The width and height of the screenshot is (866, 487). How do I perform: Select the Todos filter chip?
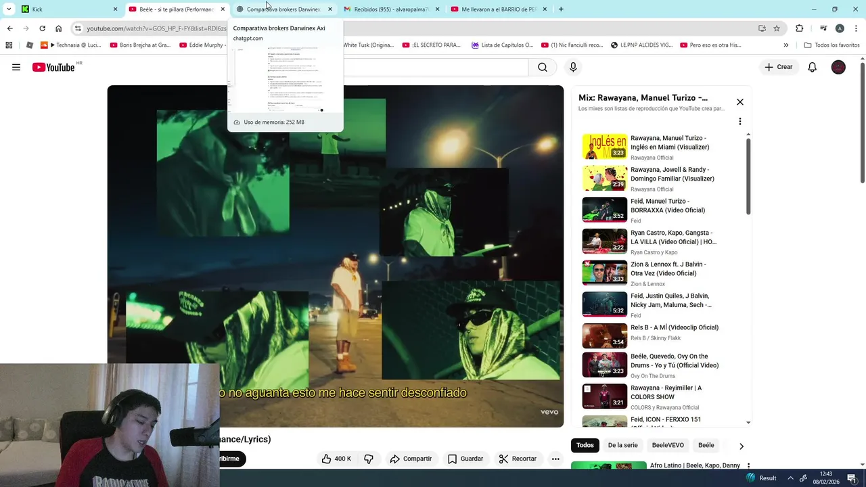click(585, 445)
